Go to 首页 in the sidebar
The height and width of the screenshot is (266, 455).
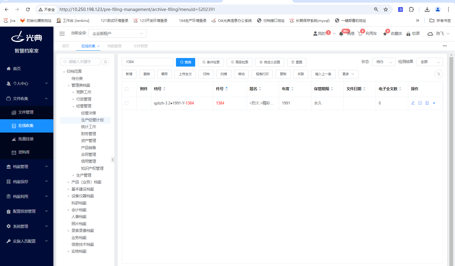[27, 69]
